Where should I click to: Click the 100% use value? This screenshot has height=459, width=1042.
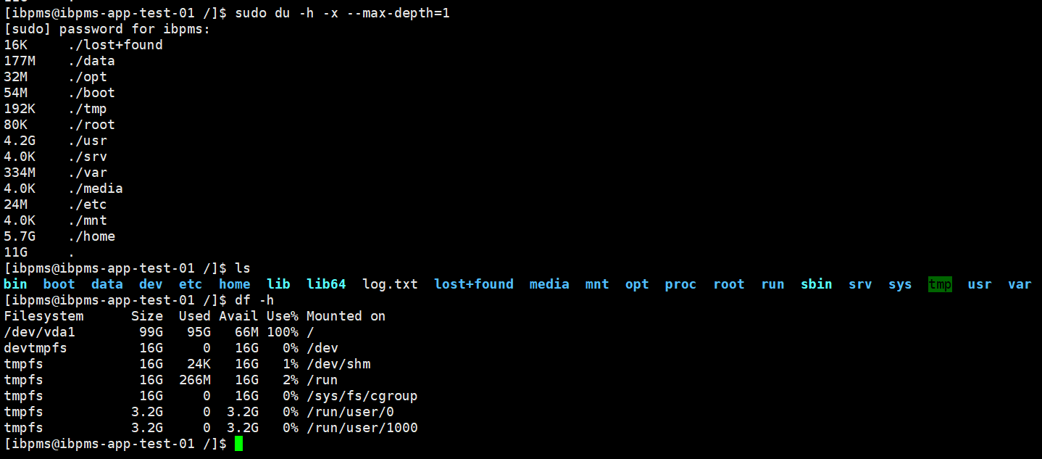point(282,332)
